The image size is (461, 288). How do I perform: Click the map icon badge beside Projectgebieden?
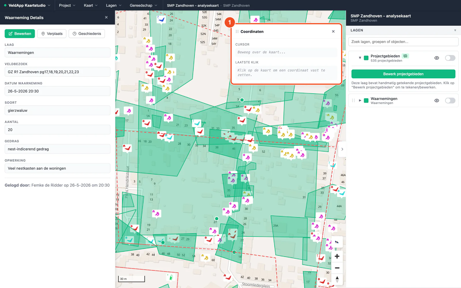[x=405, y=56]
